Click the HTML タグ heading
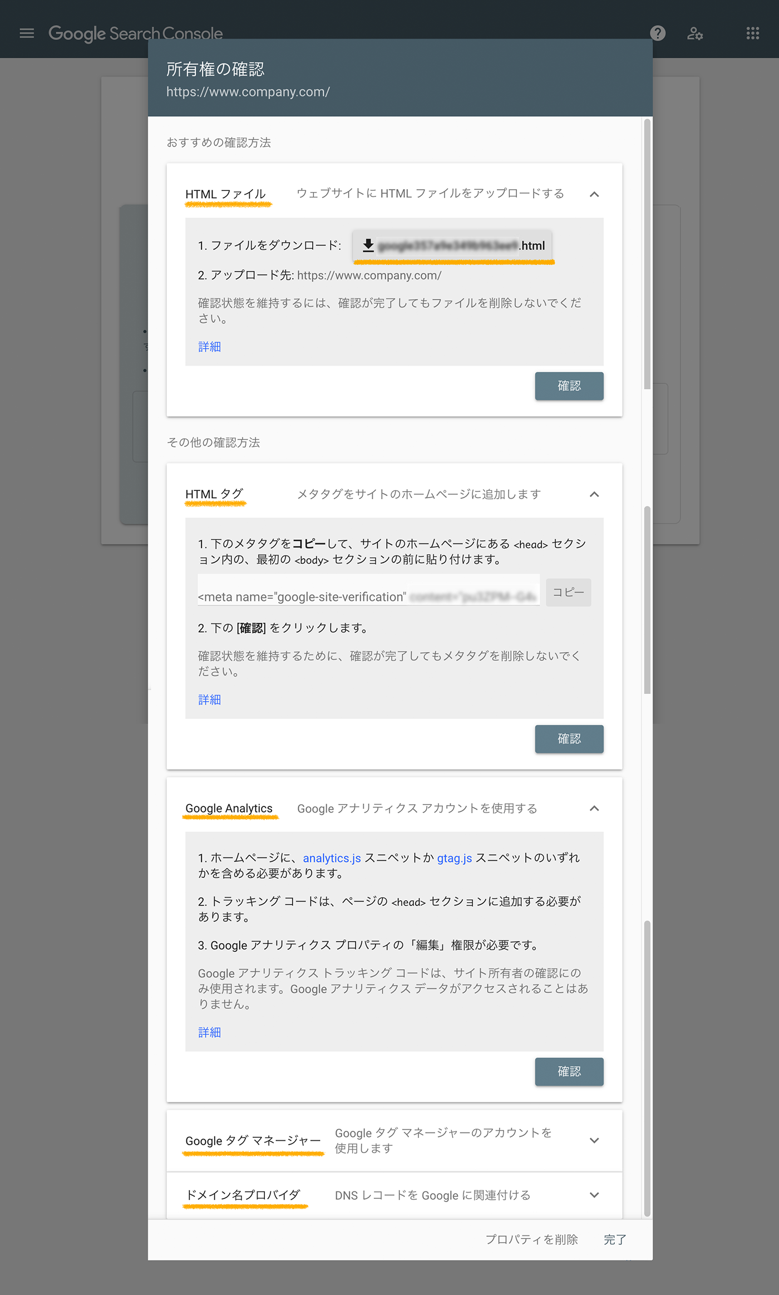 pyautogui.click(x=214, y=494)
